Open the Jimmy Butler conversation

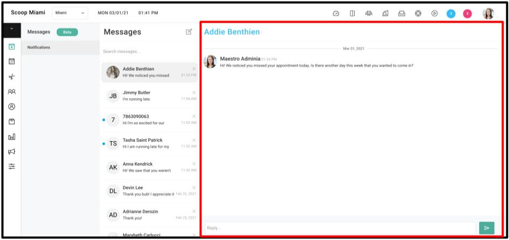point(149,96)
